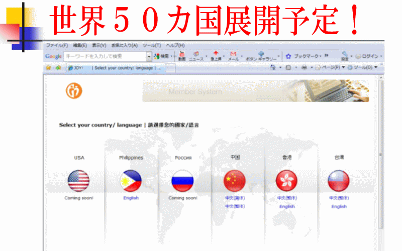Open the English link under 香港
Screen dimensions: 402x251
(x=287, y=206)
